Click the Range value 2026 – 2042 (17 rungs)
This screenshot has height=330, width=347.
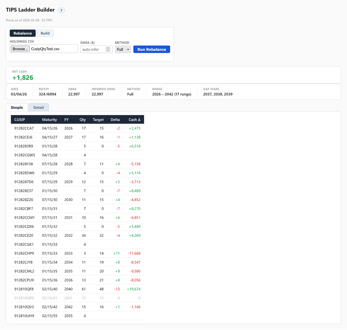(x=172, y=94)
